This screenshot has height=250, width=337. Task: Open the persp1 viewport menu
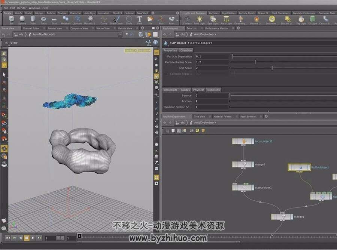(131, 50)
